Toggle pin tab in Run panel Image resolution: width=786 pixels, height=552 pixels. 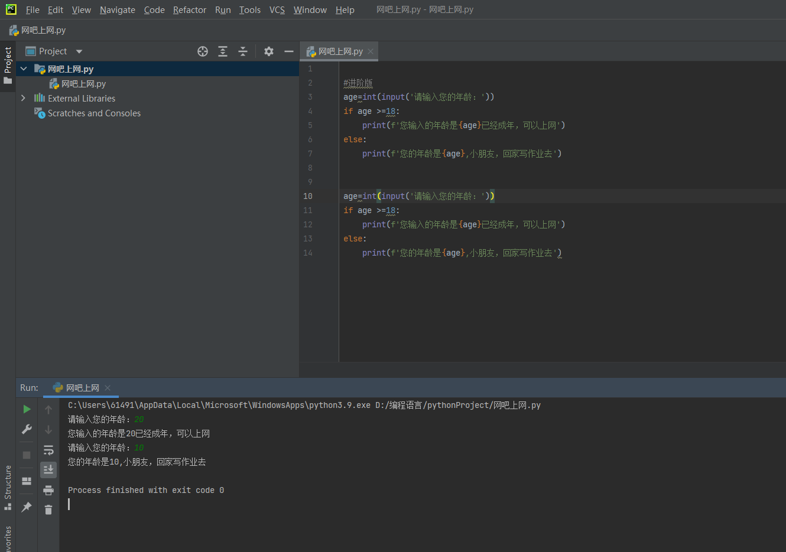(x=27, y=507)
